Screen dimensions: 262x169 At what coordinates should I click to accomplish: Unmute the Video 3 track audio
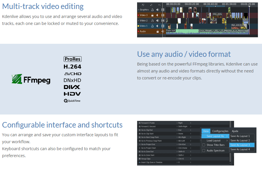157,15
